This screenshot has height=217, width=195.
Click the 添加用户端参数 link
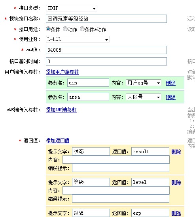click(x=62, y=72)
